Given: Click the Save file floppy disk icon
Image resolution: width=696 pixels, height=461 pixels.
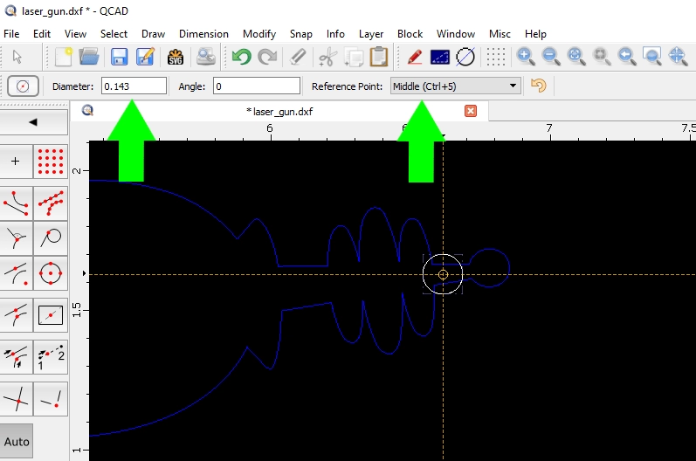Looking at the screenshot, I should (119, 57).
